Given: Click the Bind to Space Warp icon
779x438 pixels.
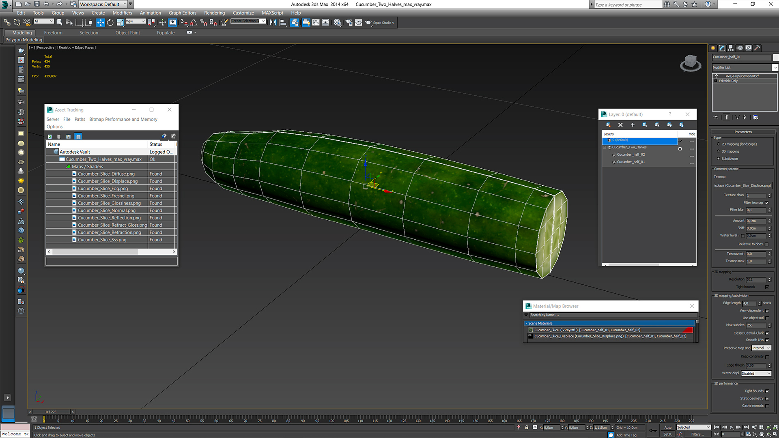Looking at the screenshot, I should [x=27, y=22].
